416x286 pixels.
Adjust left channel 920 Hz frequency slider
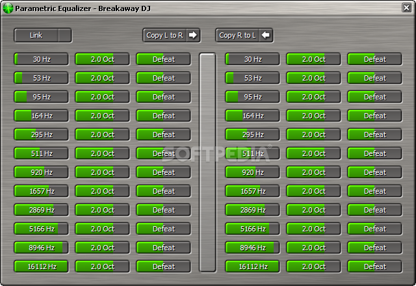point(41,172)
